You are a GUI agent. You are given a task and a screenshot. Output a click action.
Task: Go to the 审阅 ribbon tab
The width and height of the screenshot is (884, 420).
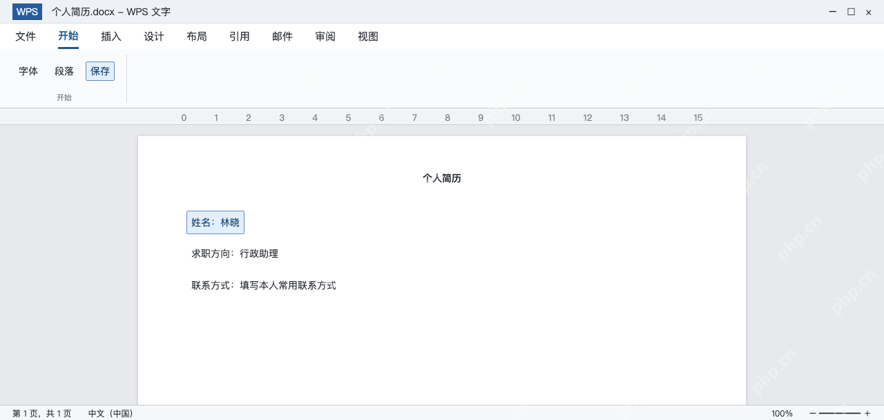325,37
